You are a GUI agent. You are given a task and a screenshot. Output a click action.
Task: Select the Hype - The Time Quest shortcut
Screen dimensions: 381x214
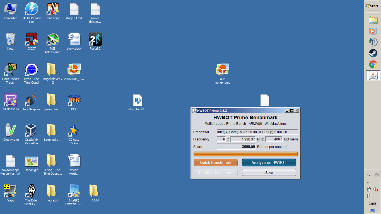point(32,74)
